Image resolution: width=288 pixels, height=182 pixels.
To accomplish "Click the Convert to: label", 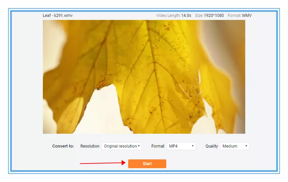I will coord(63,146).
